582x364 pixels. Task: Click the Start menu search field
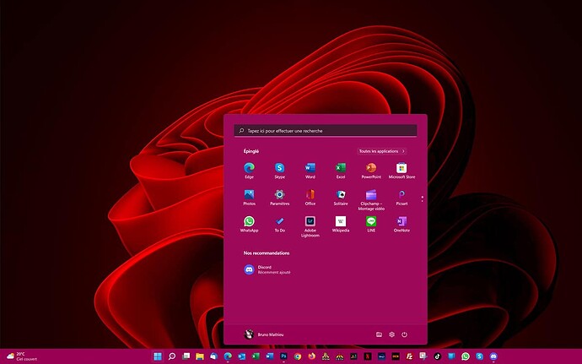tap(326, 131)
